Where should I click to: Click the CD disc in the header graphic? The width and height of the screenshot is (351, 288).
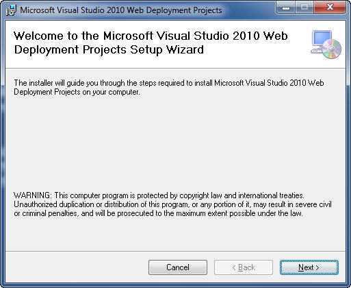coord(331,49)
